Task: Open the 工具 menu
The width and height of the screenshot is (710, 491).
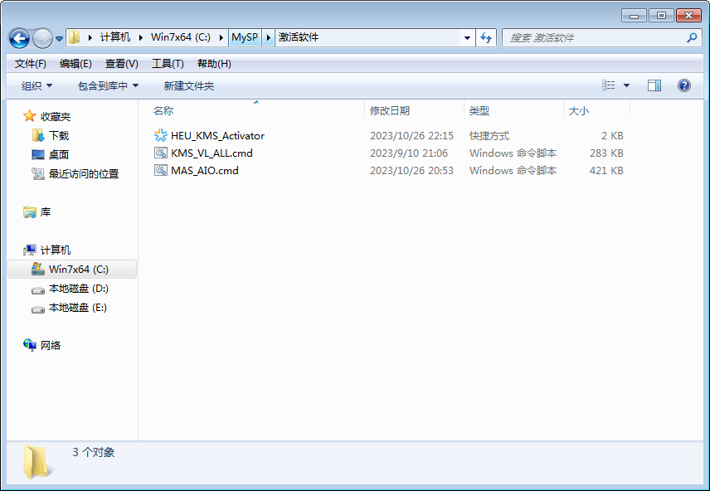Action: click(165, 62)
